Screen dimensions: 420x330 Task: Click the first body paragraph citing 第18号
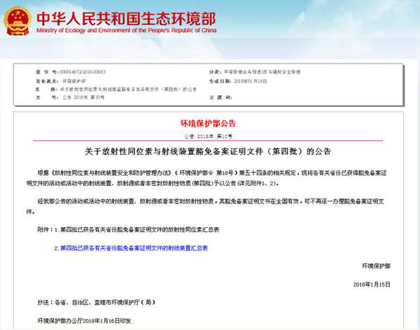pos(210,177)
